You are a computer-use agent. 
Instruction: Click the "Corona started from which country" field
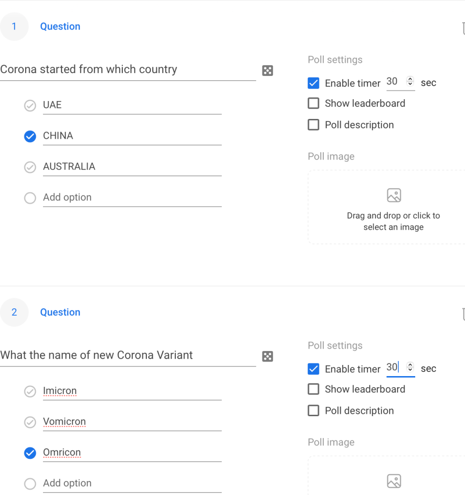point(128,70)
